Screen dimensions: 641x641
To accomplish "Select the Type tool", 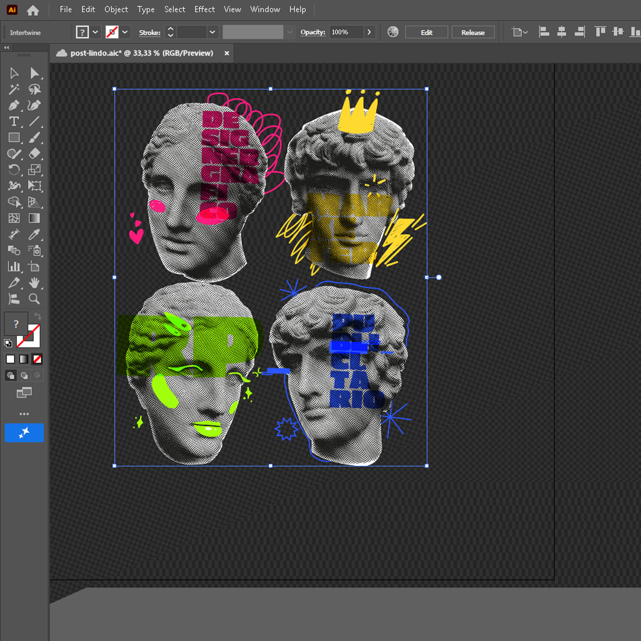I will [14, 121].
